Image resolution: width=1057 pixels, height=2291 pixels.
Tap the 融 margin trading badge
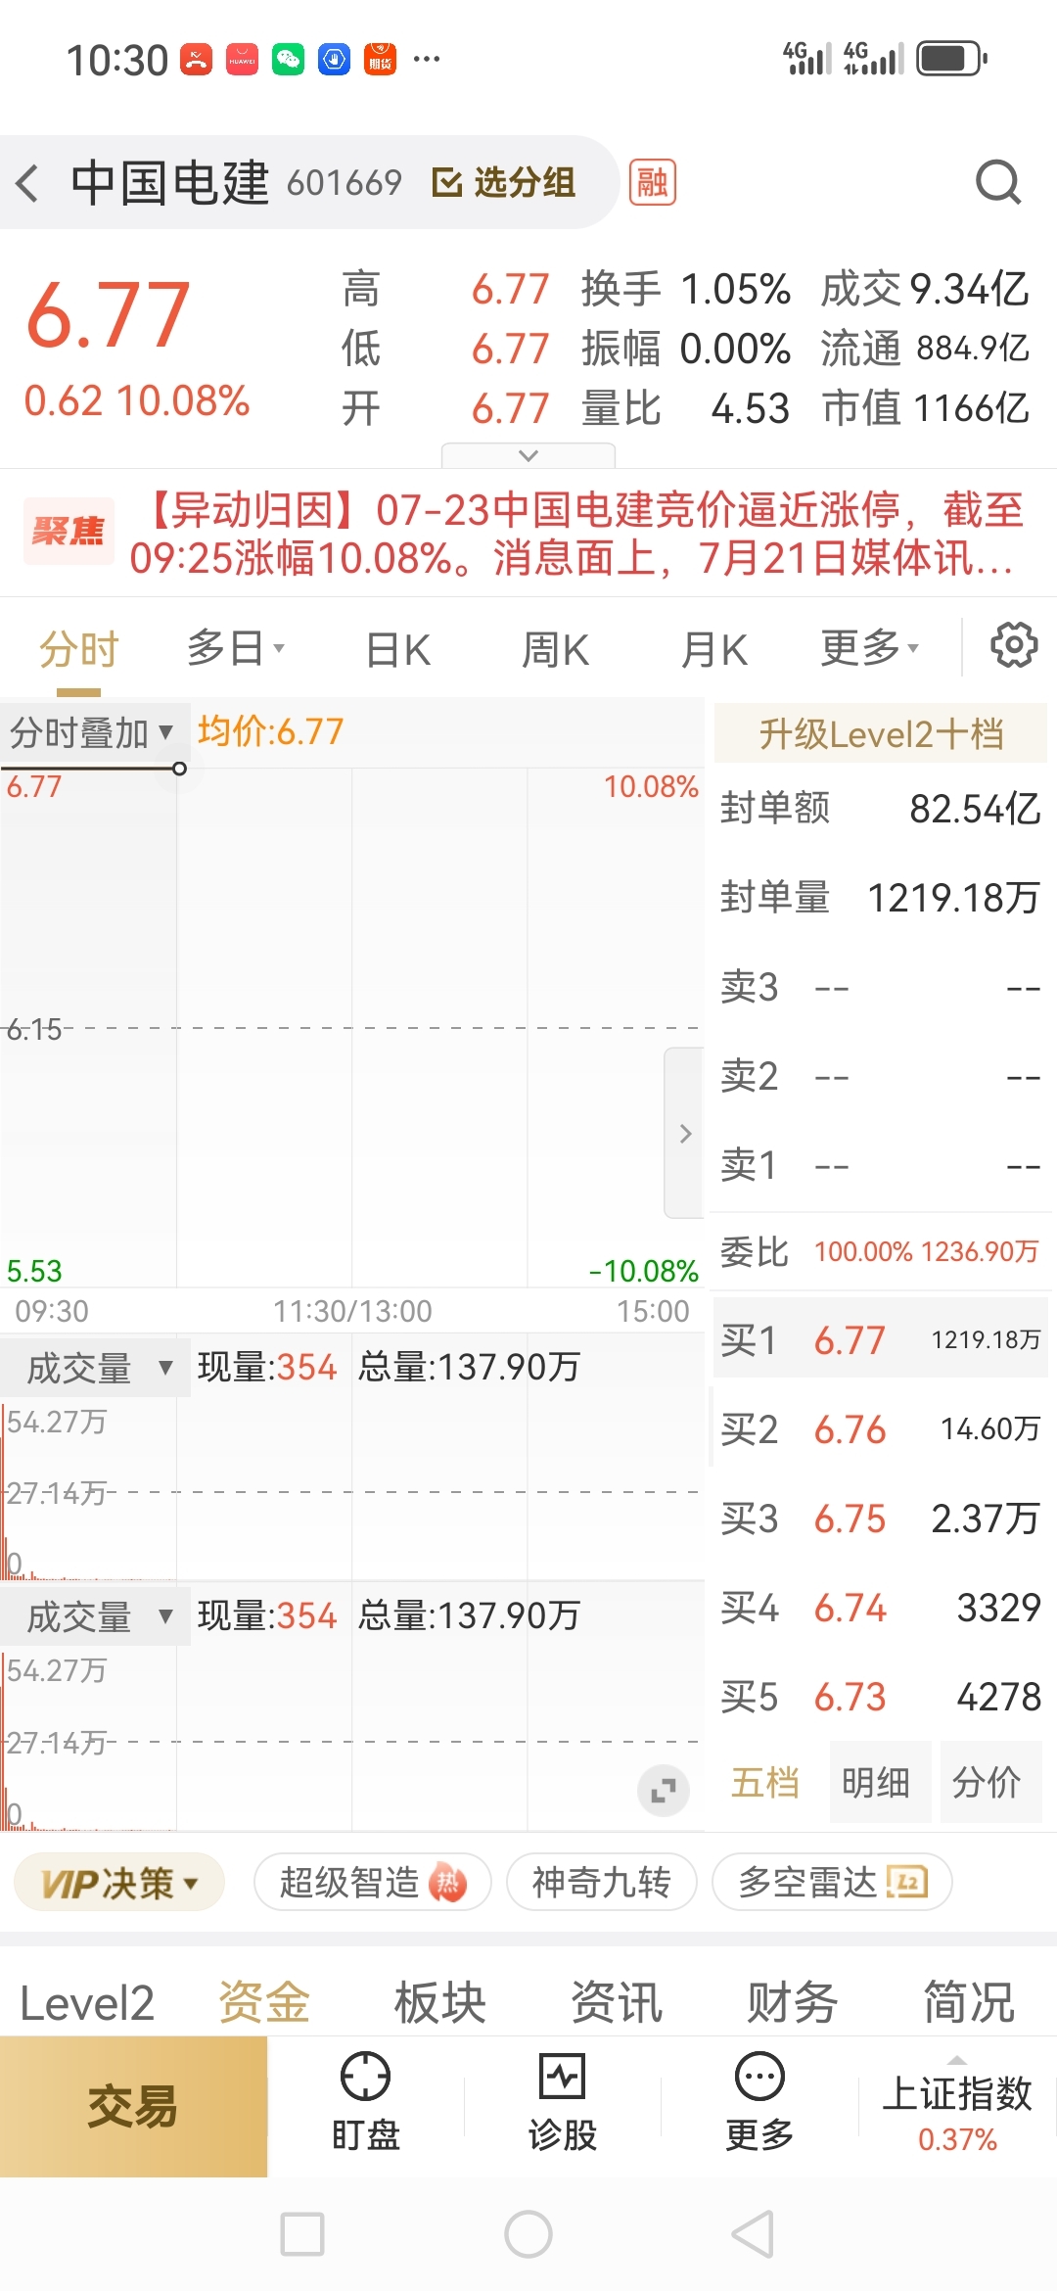point(653,183)
